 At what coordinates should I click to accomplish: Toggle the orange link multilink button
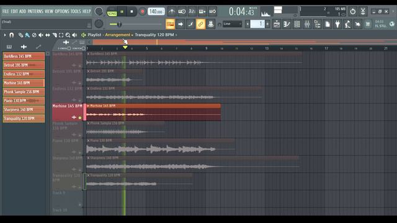tap(200, 24)
